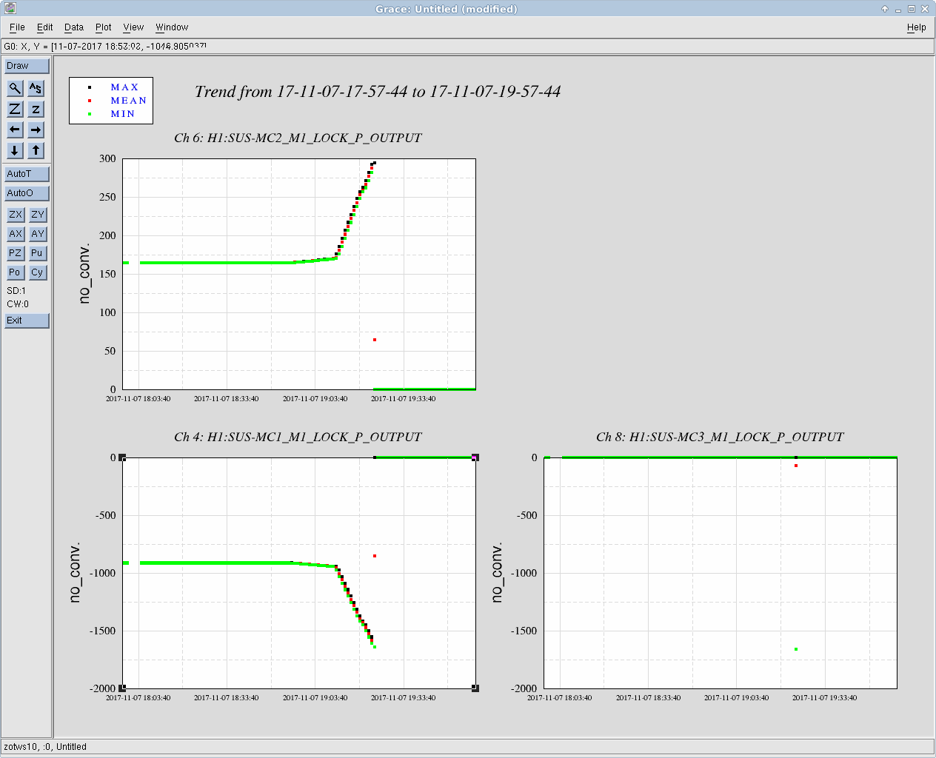The height and width of the screenshot is (758, 936).
Task: Open the Data menu
Action: pos(74,27)
